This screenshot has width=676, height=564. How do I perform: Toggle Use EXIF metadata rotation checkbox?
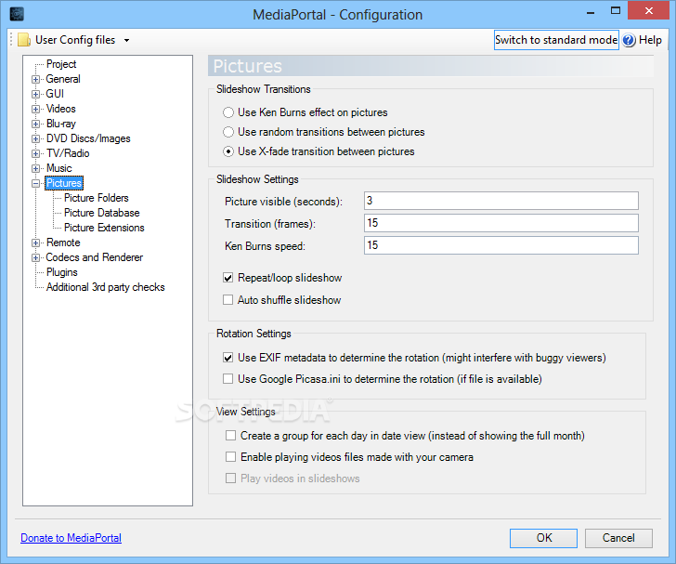(x=228, y=358)
